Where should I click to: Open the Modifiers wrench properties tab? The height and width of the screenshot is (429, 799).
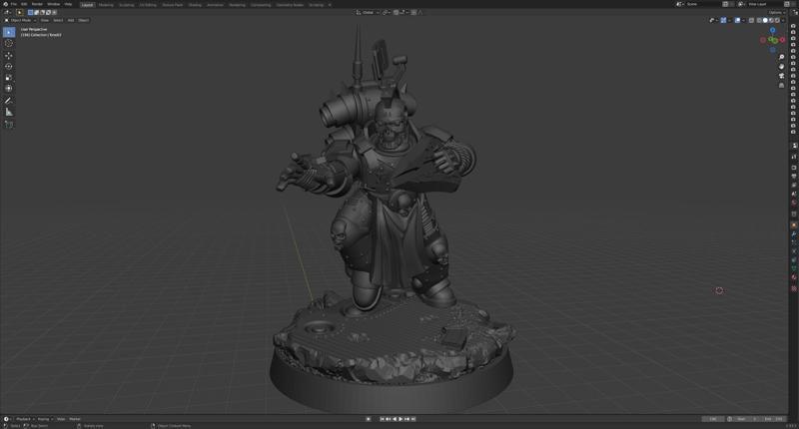(x=794, y=233)
